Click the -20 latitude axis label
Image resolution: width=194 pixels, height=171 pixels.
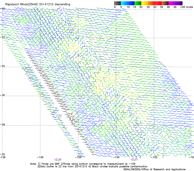(x=2, y=154)
